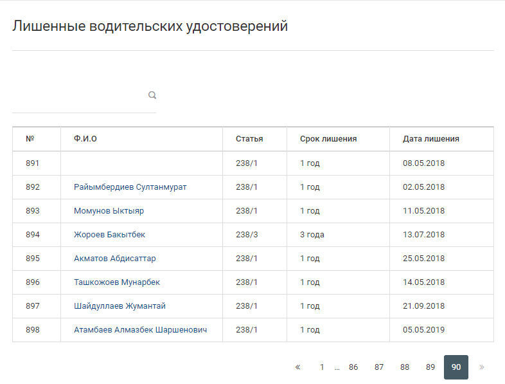Go to page 1 in pagination
The width and height of the screenshot is (505, 384).
coord(322,367)
